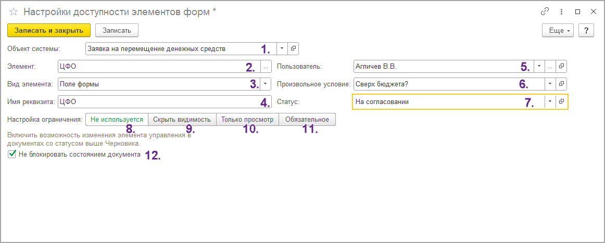605x243 pixels.
Task: Expand the 'Объект системы' dropdown list
Action: [281, 48]
